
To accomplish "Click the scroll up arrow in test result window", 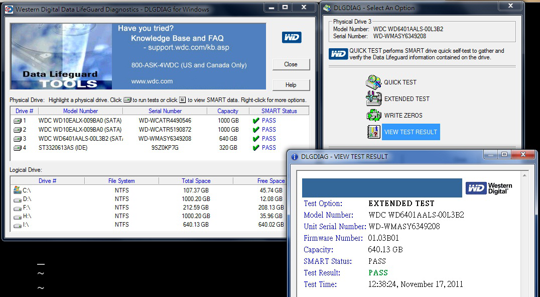I will tap(524, 175).
